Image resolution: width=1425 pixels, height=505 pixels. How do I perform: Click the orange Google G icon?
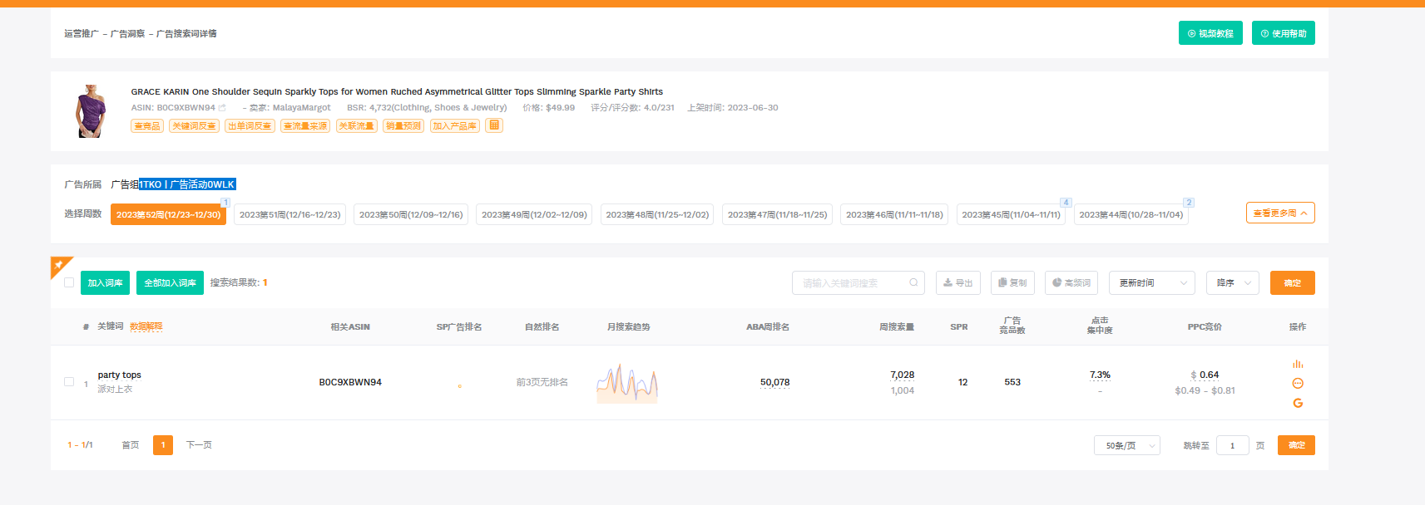1297,403
